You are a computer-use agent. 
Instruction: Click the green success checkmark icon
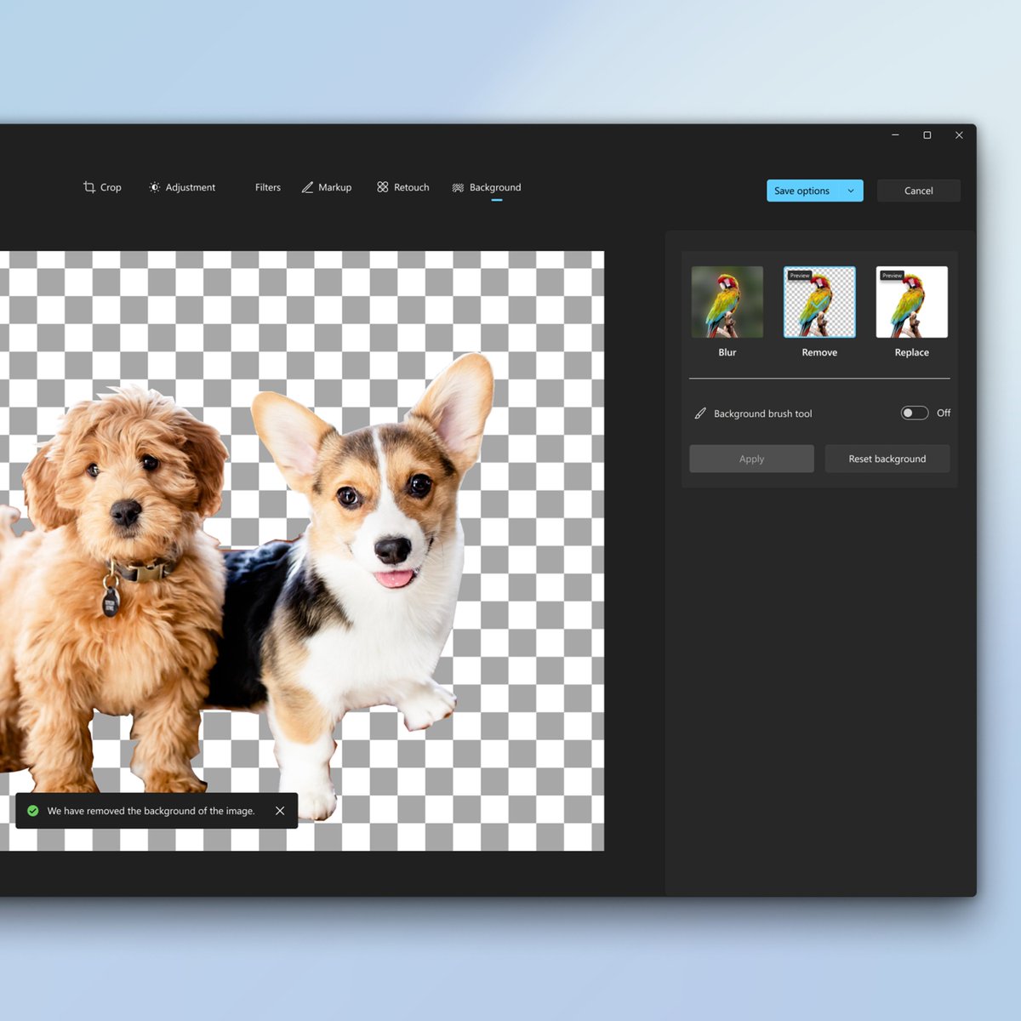33,811
